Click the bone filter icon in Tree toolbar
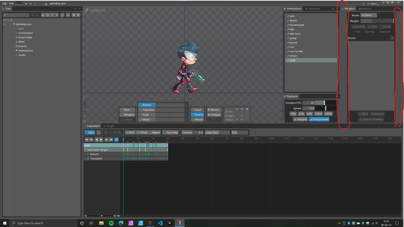Image resolution: width=404 pixels, height=227 pixels. click(43, 15)
